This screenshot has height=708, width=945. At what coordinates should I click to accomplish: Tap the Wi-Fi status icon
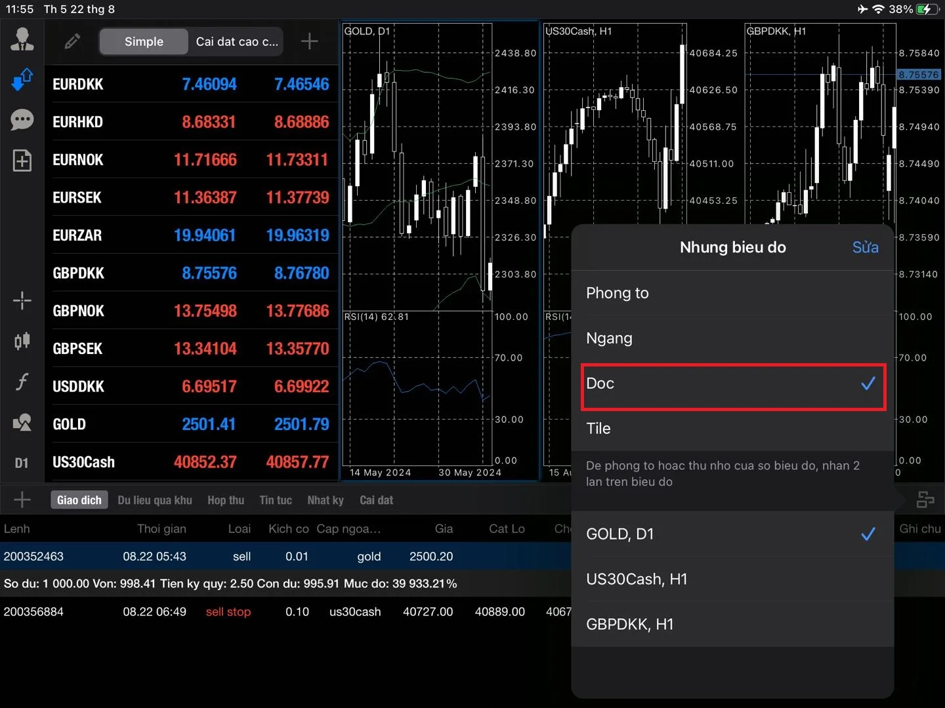878,9
